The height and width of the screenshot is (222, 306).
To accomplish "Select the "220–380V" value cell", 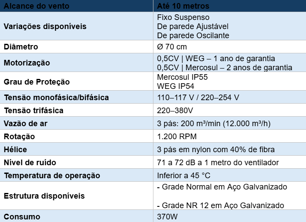I will tap(175, 111).
